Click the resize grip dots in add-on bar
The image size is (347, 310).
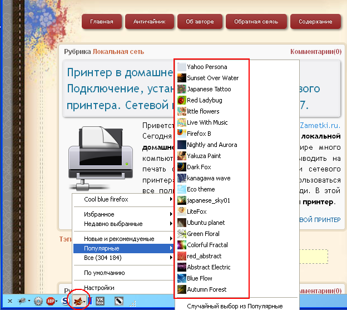pyautogui.click(x=133, y=303)
